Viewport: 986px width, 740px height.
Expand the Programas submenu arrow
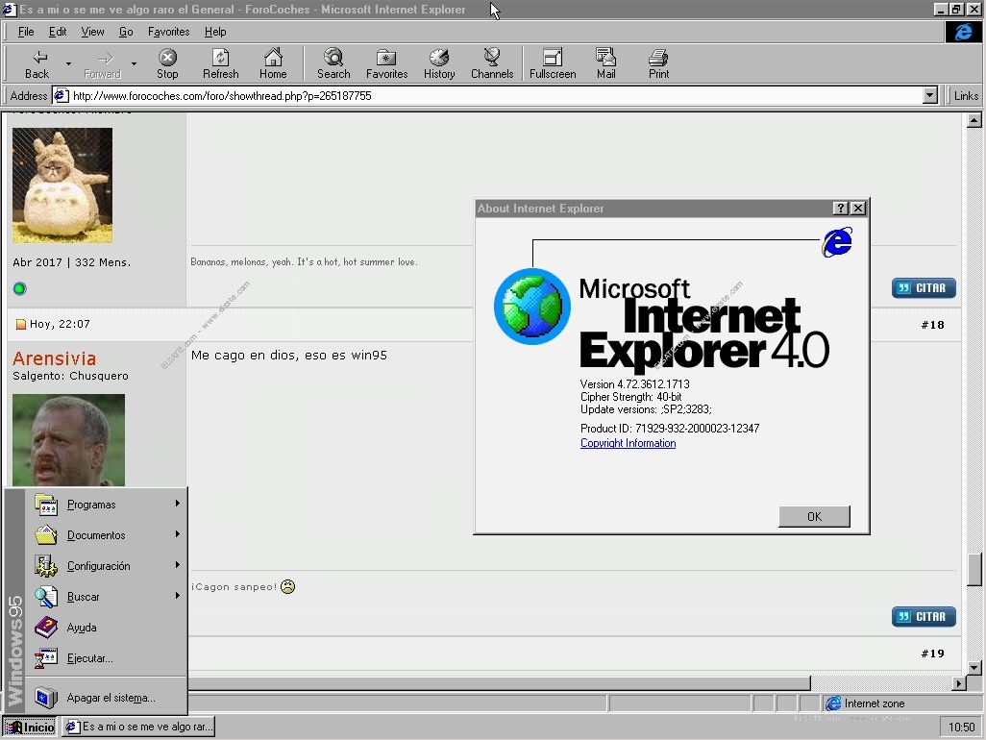click(179, 504)
